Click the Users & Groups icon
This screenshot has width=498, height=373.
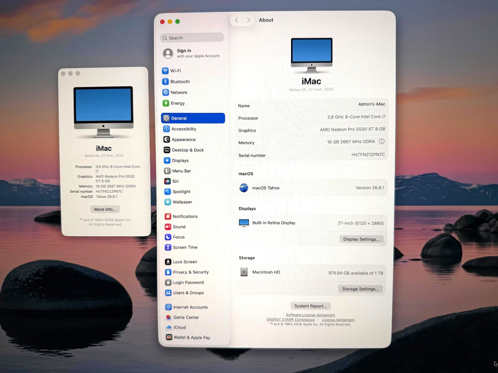(x=168, y=293)
